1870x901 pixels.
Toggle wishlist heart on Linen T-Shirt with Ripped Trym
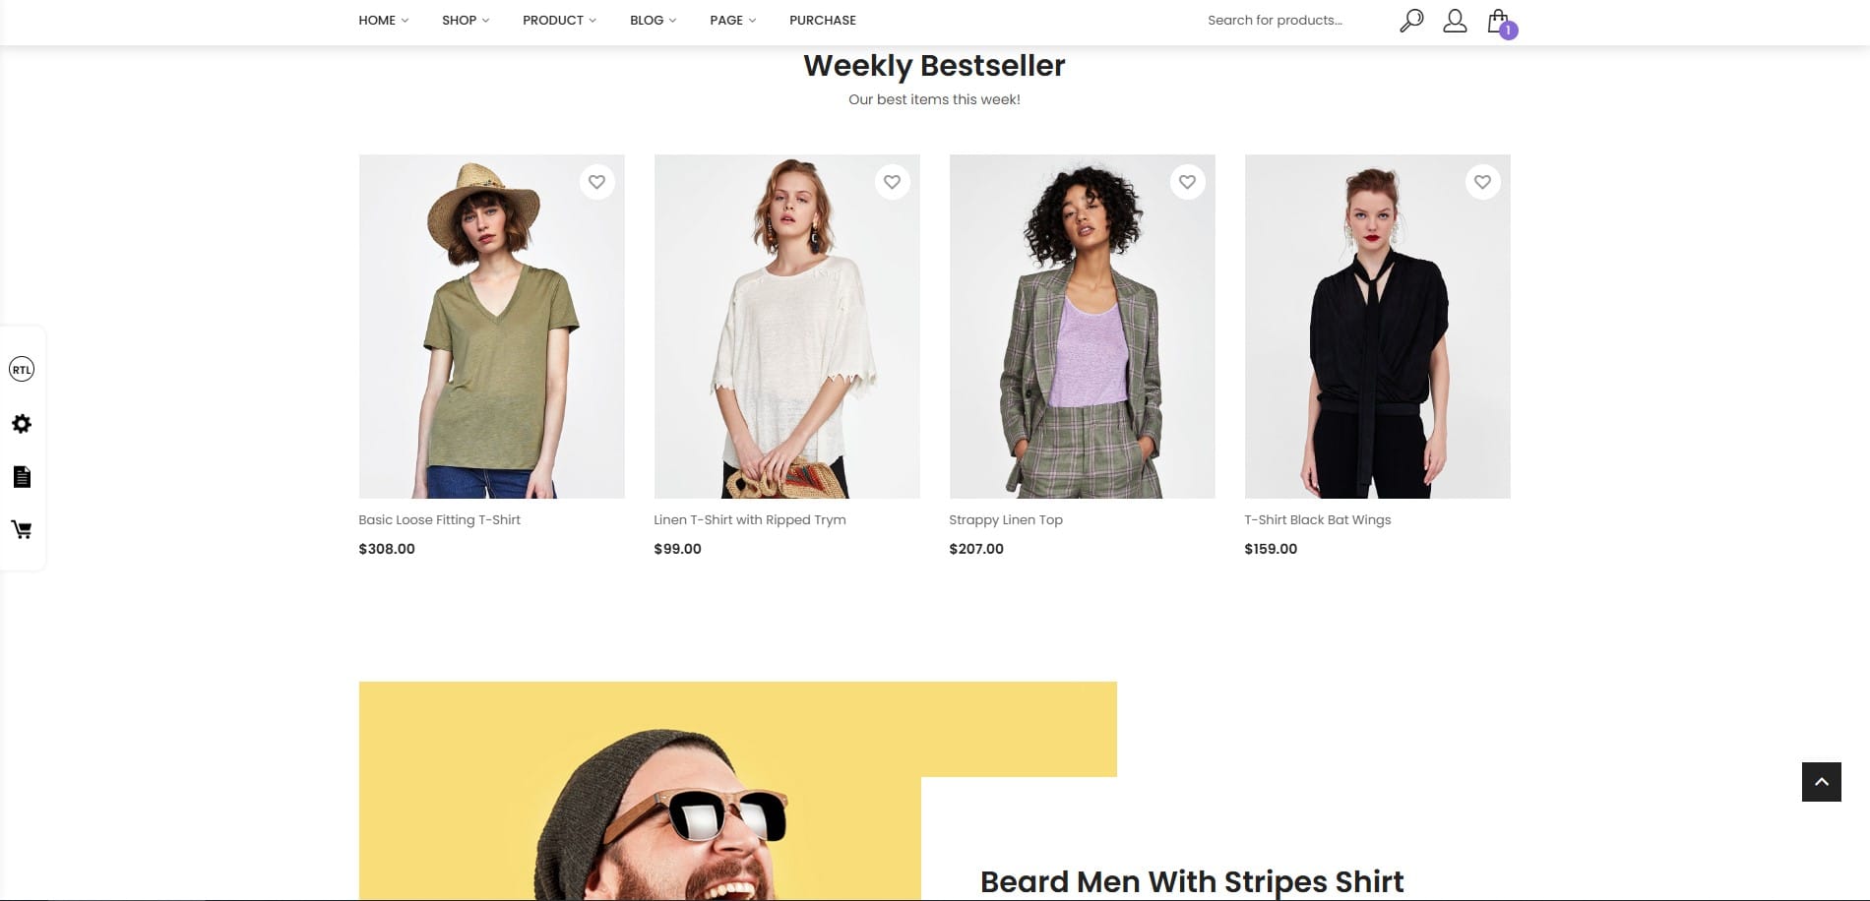(x=892, y=182)
